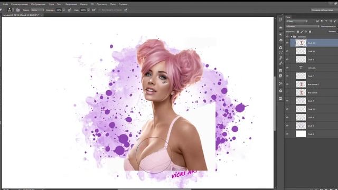This screenshot has width=338, height=190.
Task: Hide the highlighted top layer's eye icon
Action: [287, 43]
